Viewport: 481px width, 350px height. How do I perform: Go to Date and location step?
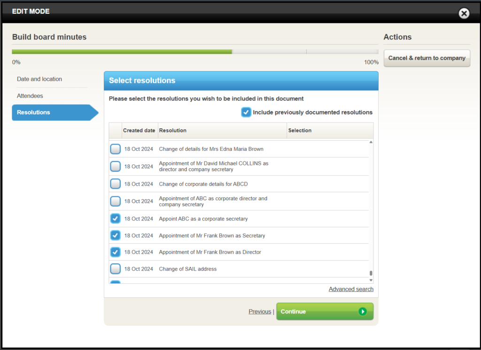click(x=39, y=79)
